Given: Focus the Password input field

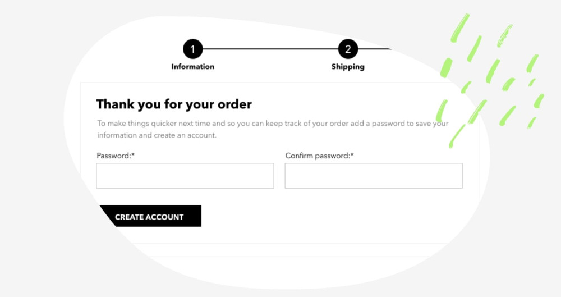Looking at the screenshot, I should [185, 176].
